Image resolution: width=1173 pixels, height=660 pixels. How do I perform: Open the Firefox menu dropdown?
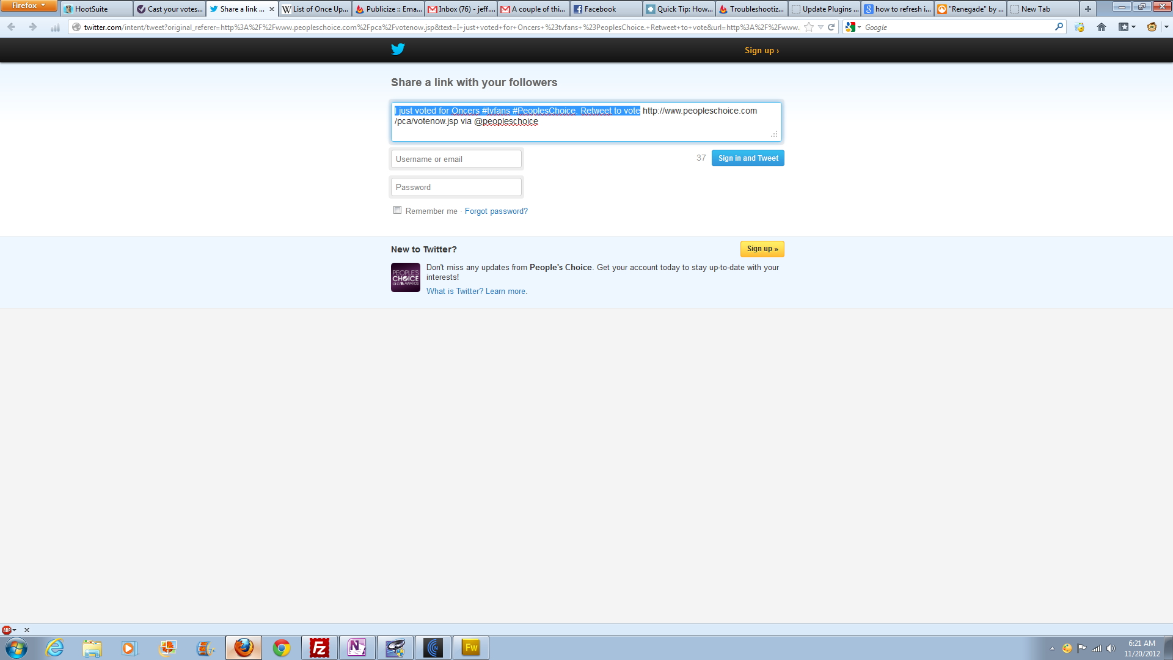point(29,5)
